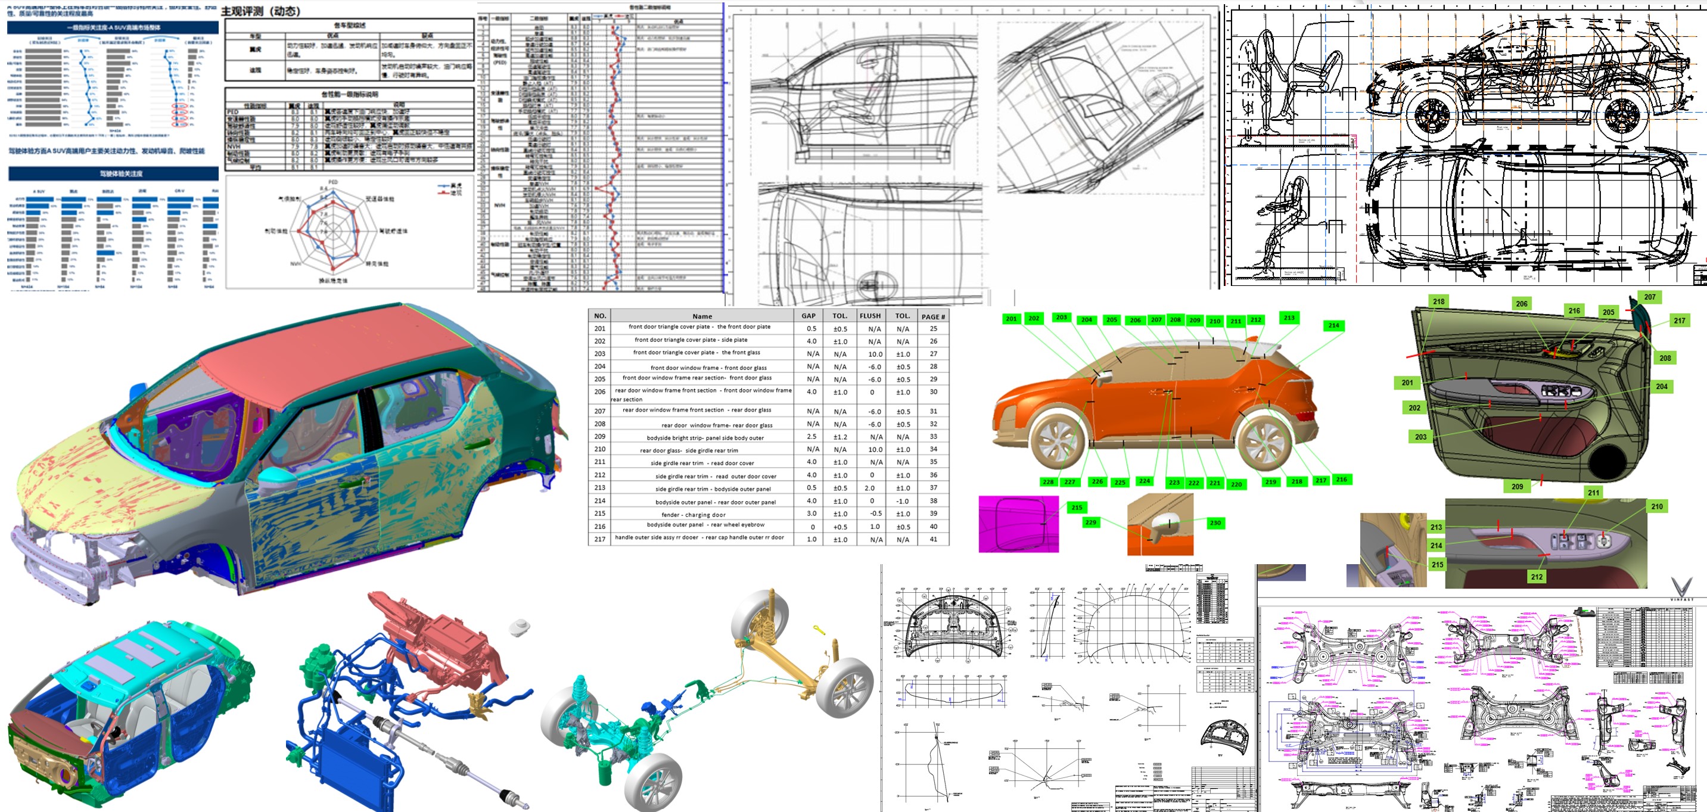The height and width of the screenshot is (812, 1707).
Task: Click the VinFast logo above the subframe drawing
Action: pos(1681,588)
